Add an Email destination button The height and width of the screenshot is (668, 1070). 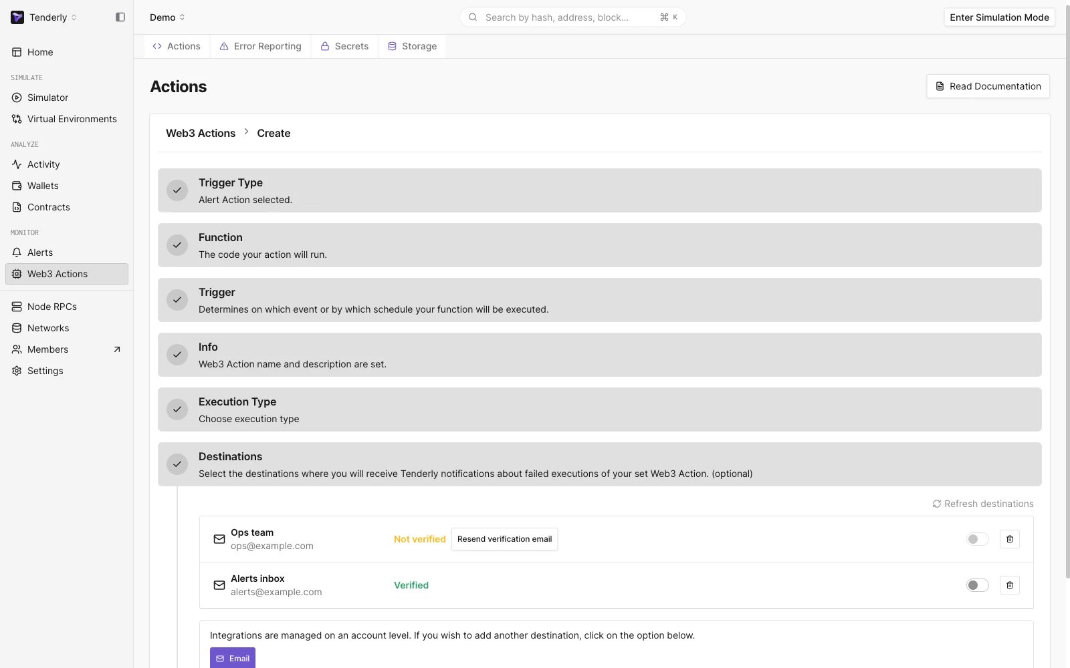coord(233,658)
